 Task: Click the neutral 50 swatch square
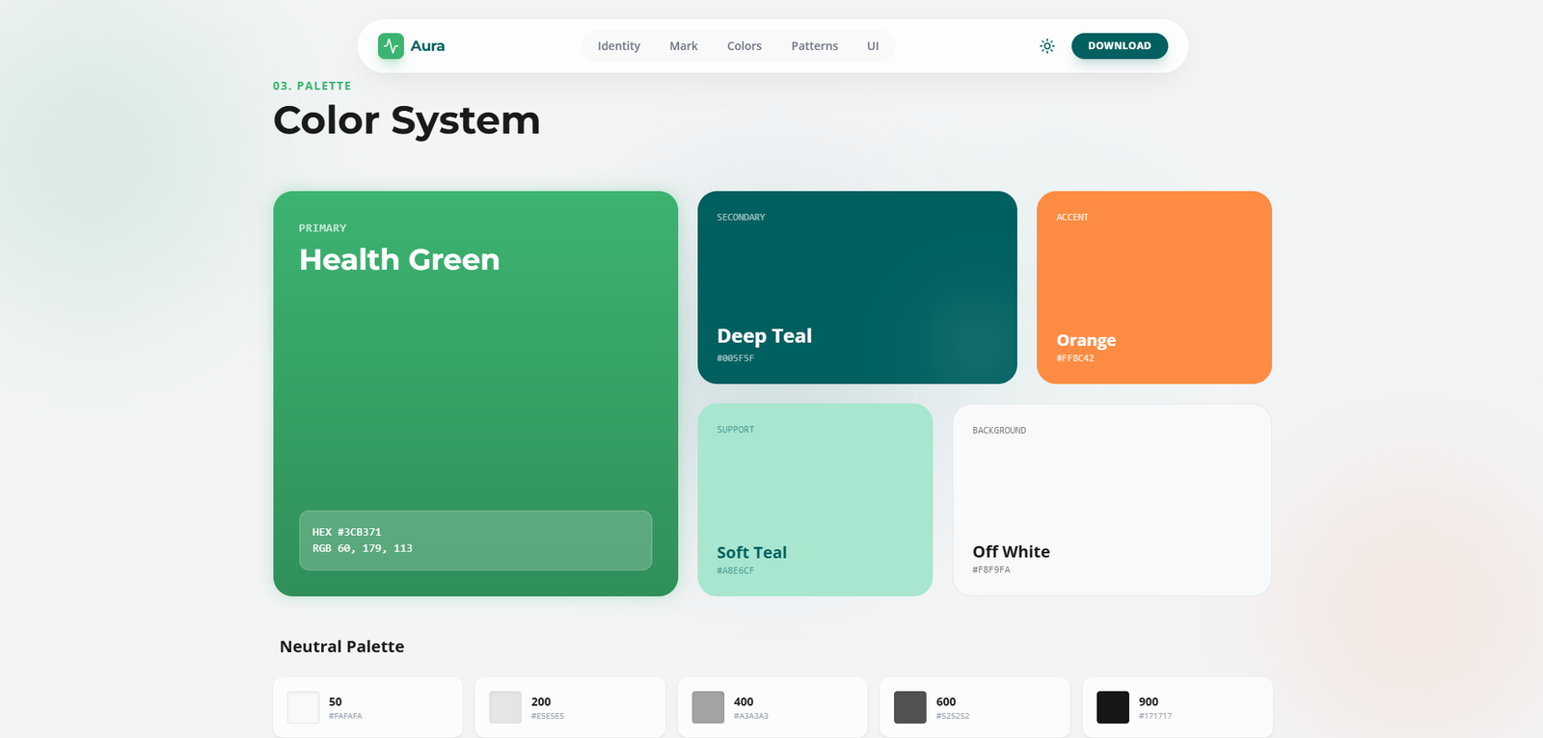click(303, 707)
